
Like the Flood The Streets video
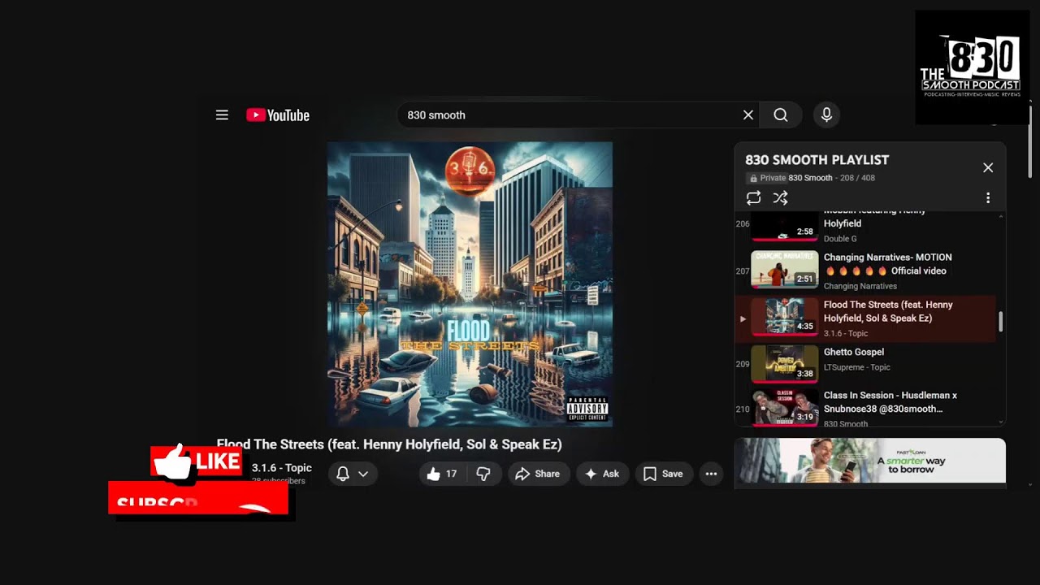pyautogui.click(x=441, y=474)
